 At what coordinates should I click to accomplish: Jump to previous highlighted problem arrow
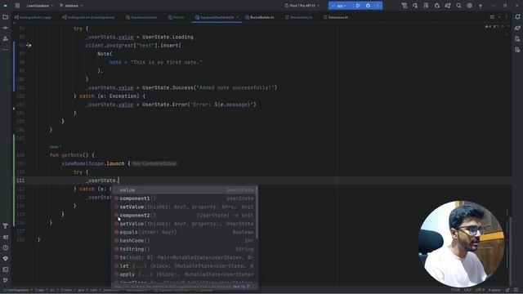503,26
